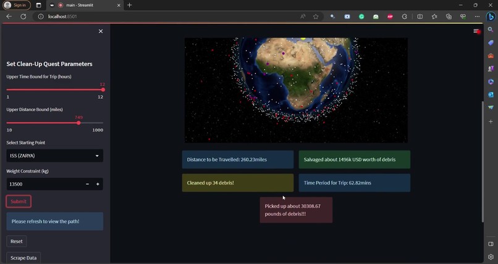Toggle vertical tabs button
The height and width of the screenshot is (264, 498).
tap(38, 5)
